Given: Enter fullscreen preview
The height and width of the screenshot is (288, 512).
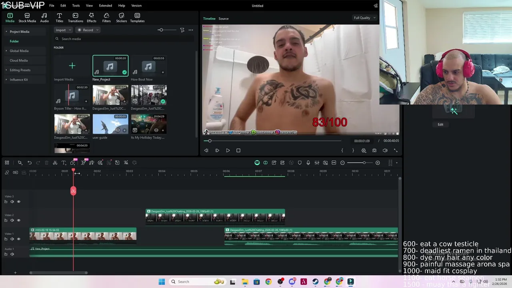Looking at the screenshot, I should 396,150.
